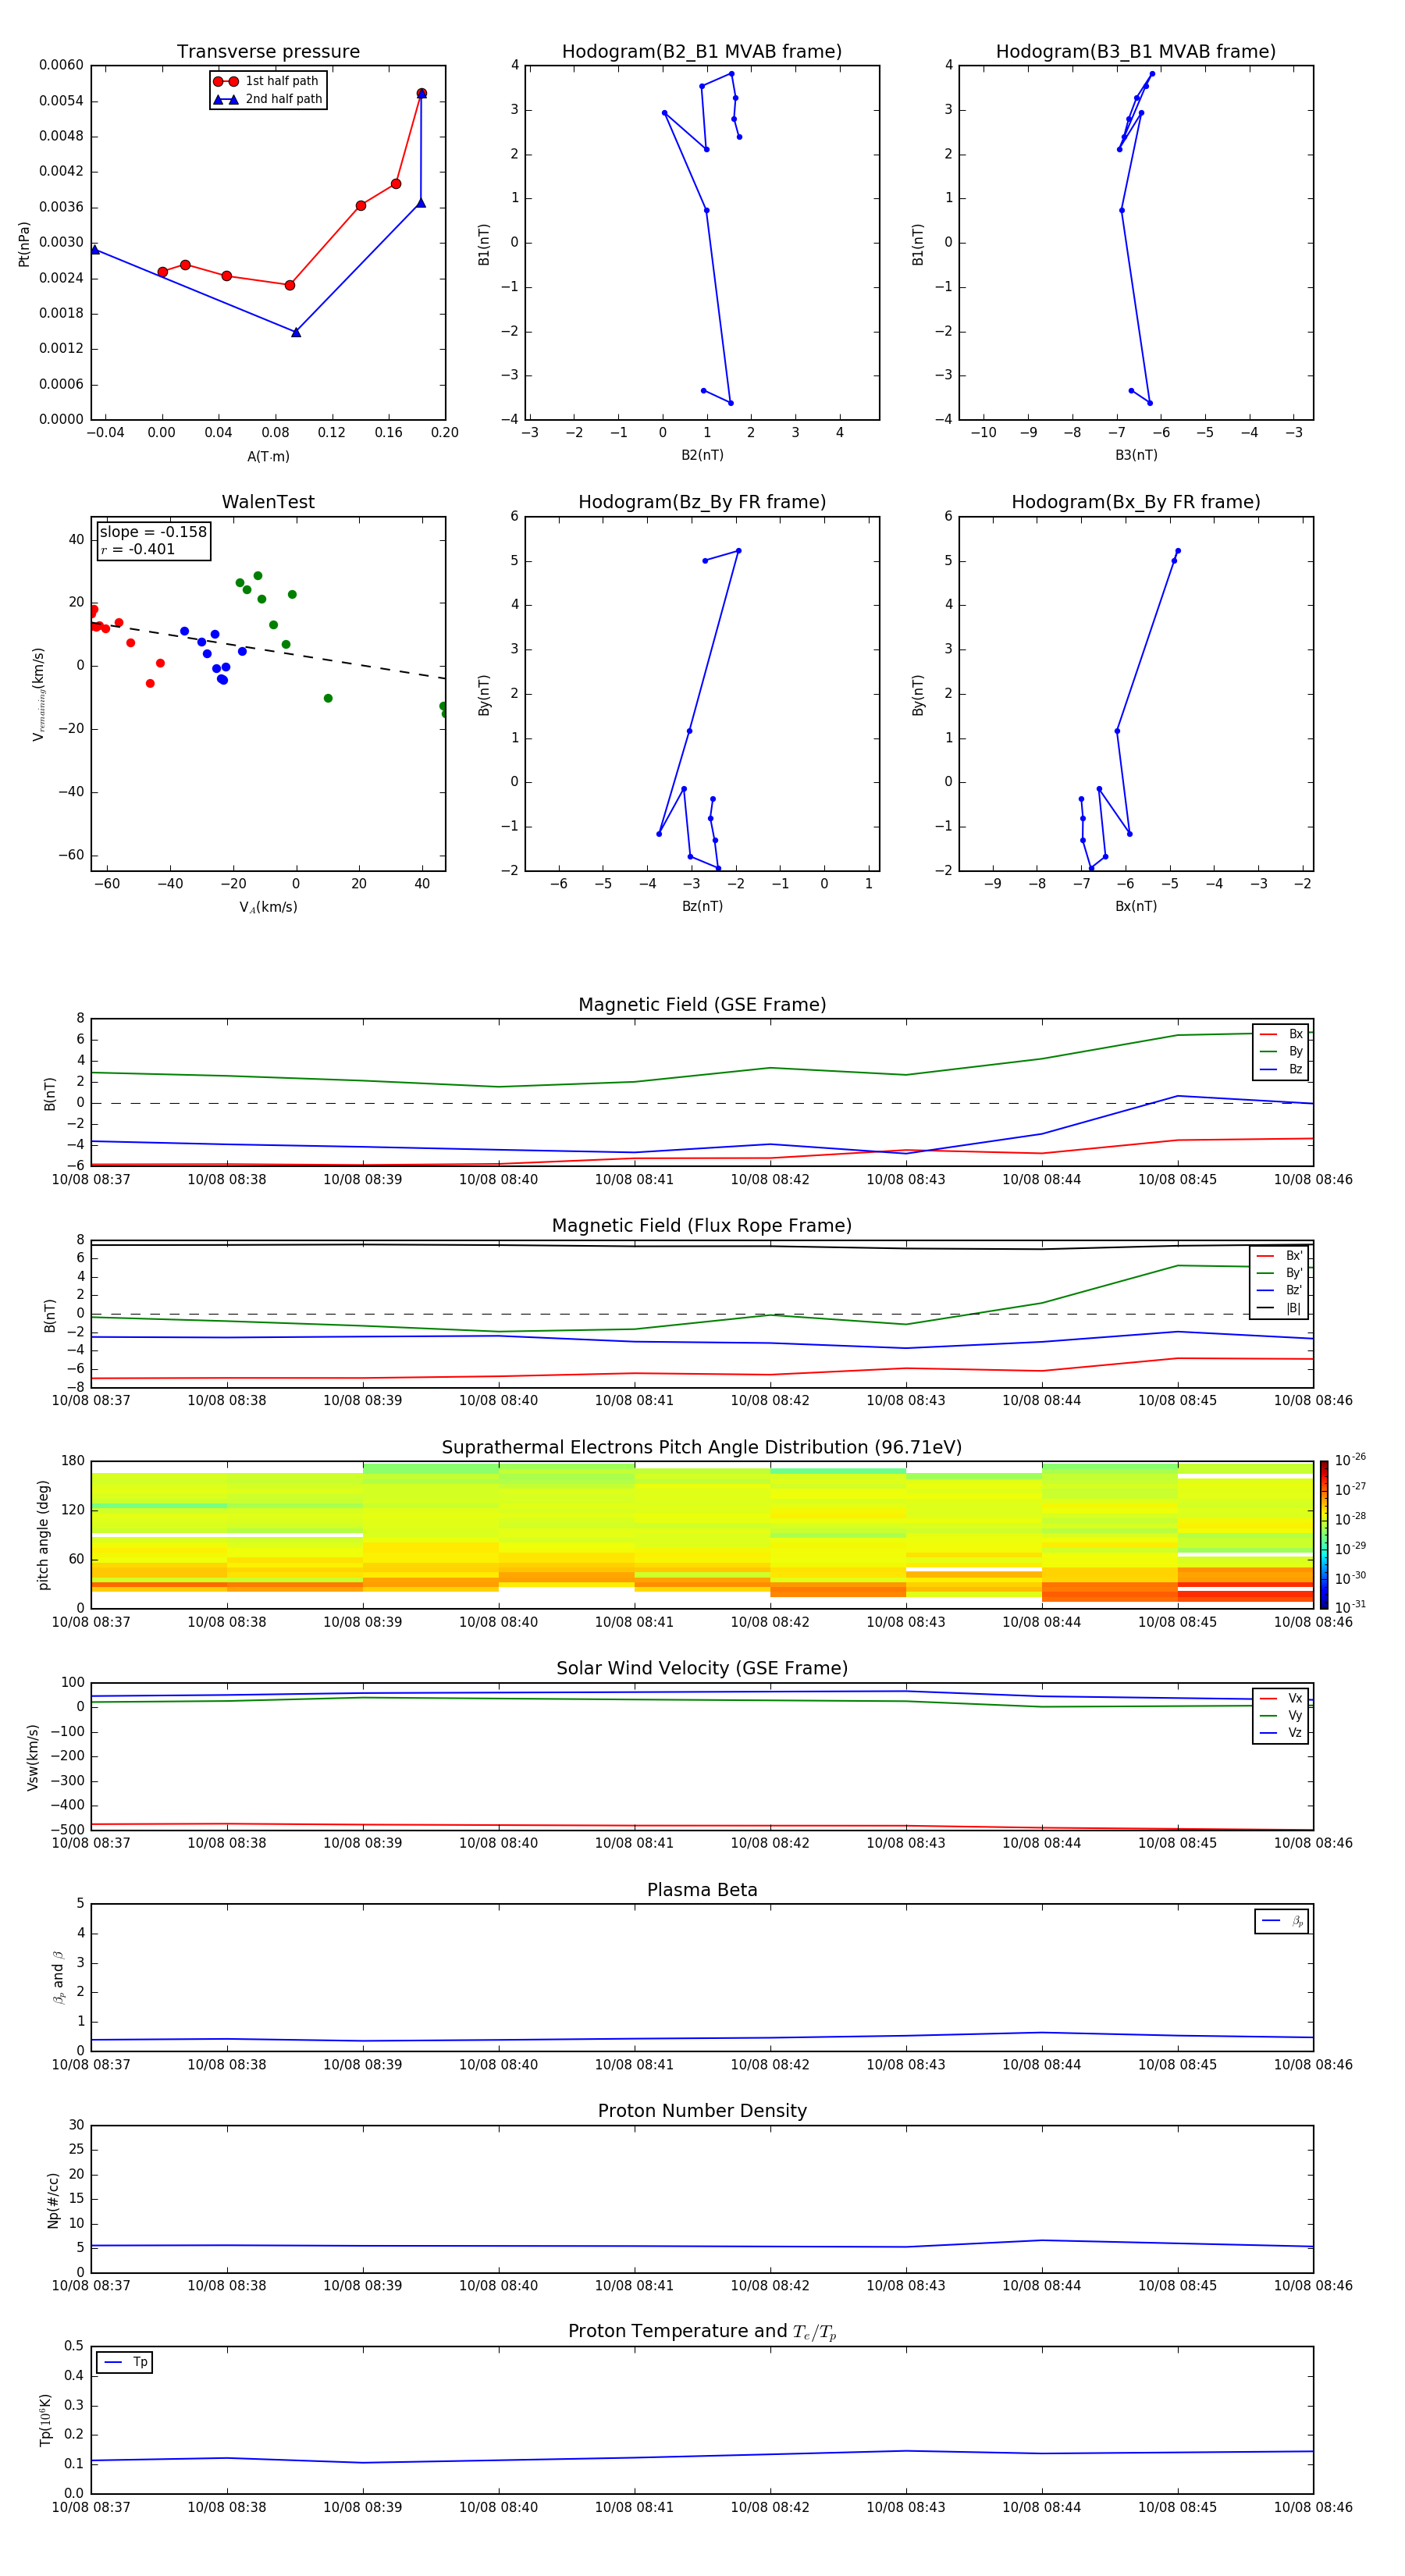Select the |B| entry in Flux Rope legend
Screen dimensions: 1405x2576
point(1279,1308)
